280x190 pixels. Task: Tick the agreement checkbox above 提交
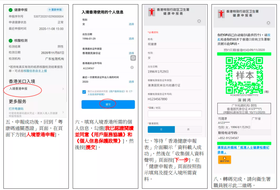(84, 92)
